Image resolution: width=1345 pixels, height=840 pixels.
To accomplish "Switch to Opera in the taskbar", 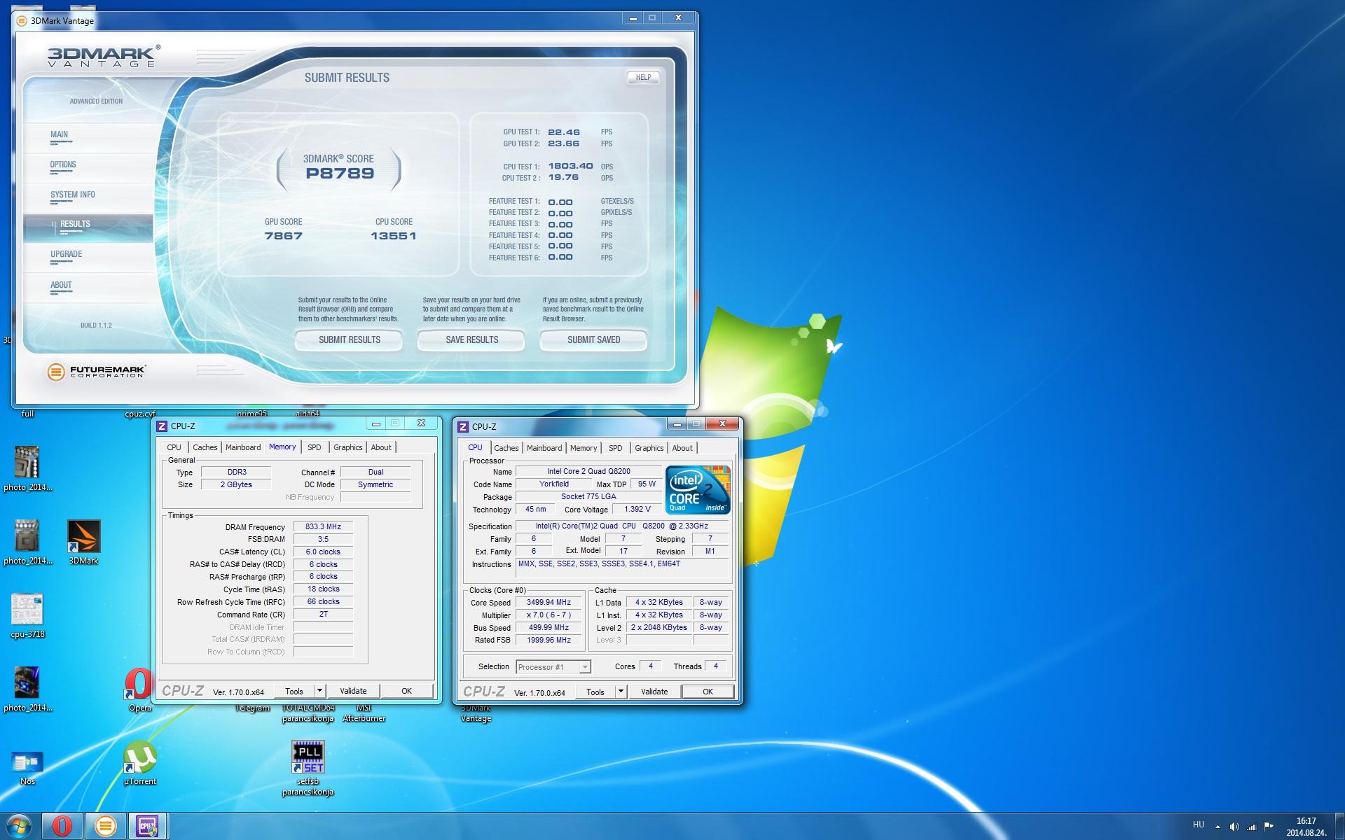I will (62, 826).
